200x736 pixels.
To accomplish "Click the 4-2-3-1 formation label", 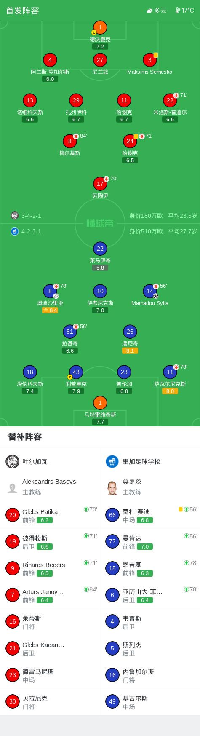I will click(x=31, y=231).
